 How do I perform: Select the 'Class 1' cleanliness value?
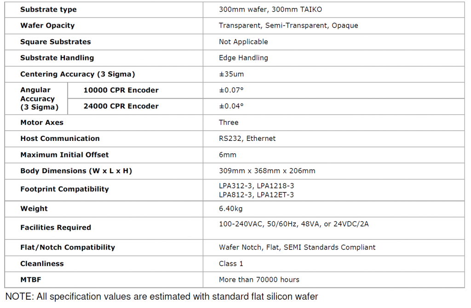pyautogui.click(x=231, y=264)
